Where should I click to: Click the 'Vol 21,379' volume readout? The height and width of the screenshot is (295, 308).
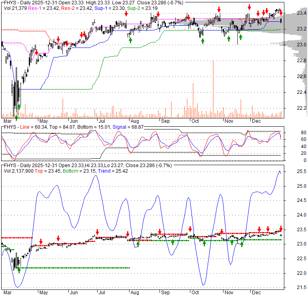click(x=15, y=8)
